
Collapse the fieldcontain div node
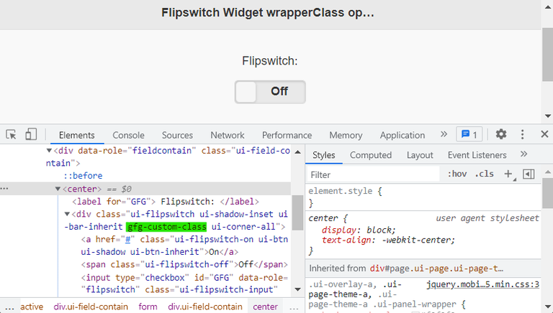click(49, 151)
